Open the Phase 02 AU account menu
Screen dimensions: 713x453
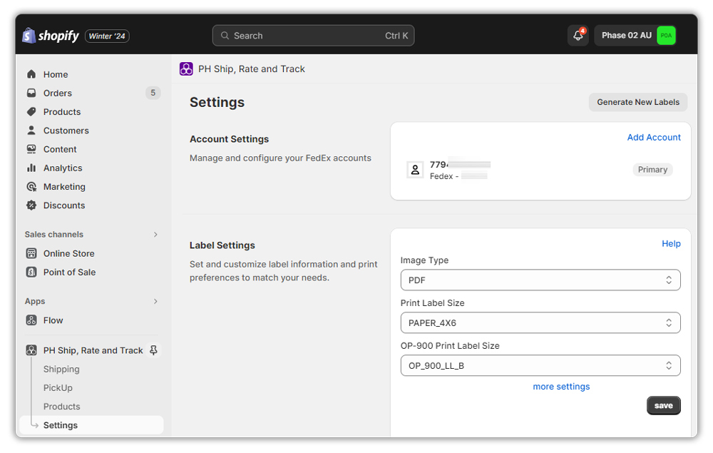point(635,36)
